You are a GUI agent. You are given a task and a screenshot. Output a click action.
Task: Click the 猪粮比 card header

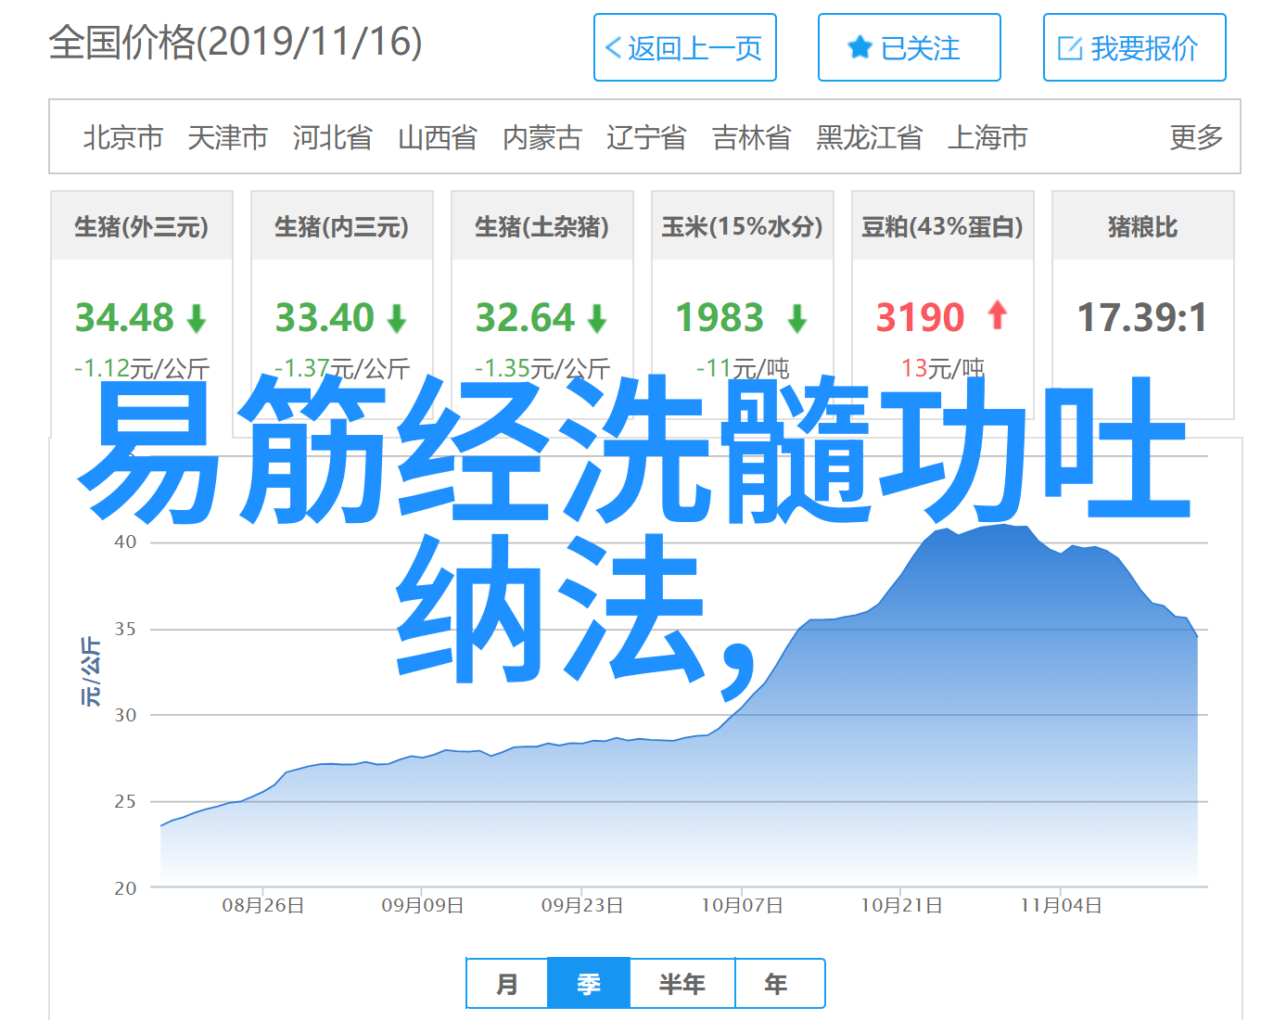[x=1142, y=226]
